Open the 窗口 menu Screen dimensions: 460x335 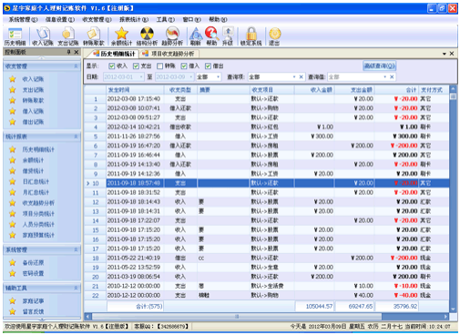(x=191, y=20)
